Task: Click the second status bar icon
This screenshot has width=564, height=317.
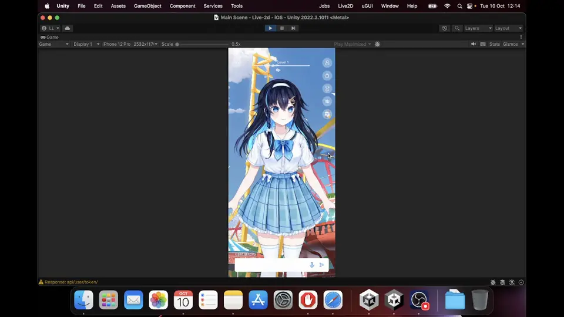Action: (502, 282)
